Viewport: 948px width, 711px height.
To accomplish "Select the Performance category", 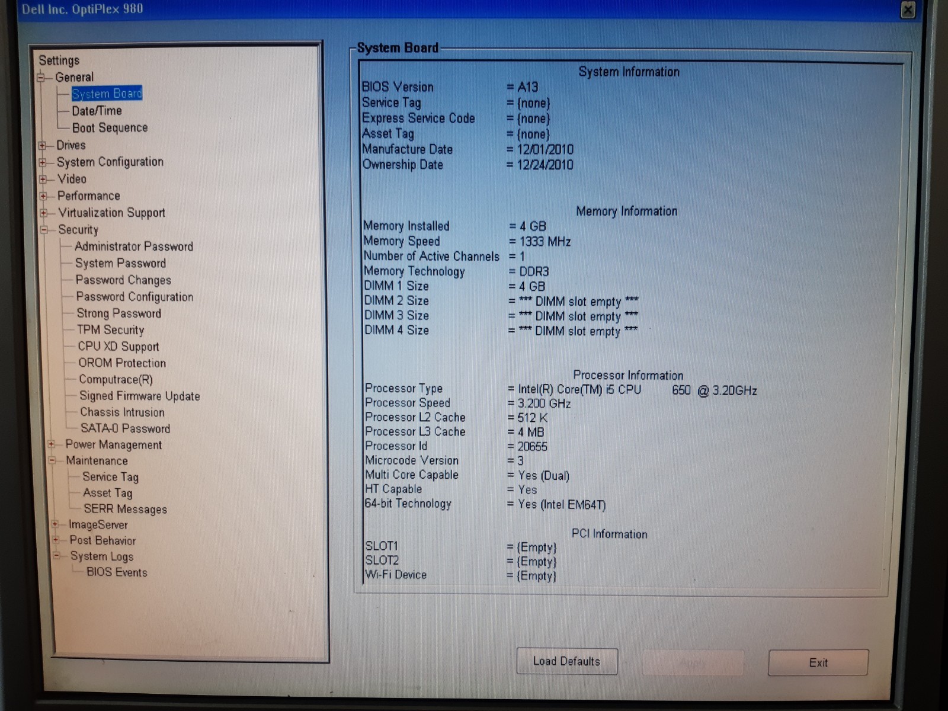I will (x=89, y=196).
